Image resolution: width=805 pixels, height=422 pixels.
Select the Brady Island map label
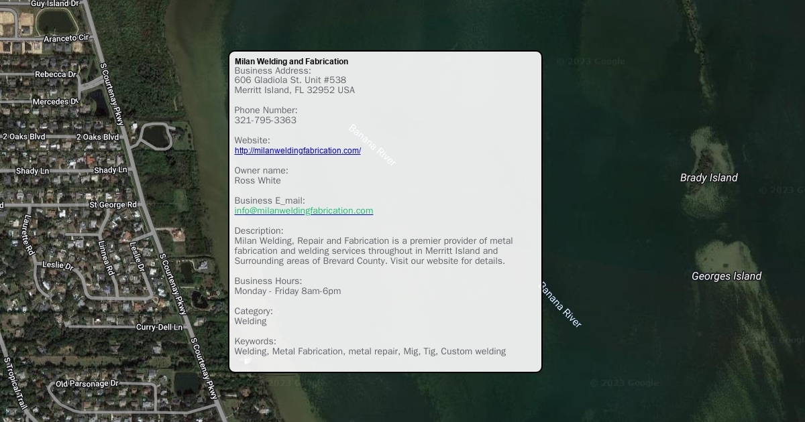pos(708,178)
